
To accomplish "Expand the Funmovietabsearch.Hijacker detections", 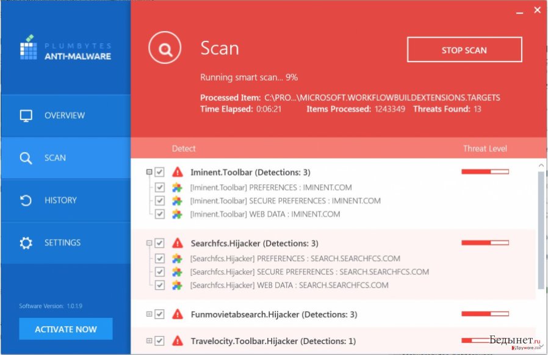I will 150,314.
